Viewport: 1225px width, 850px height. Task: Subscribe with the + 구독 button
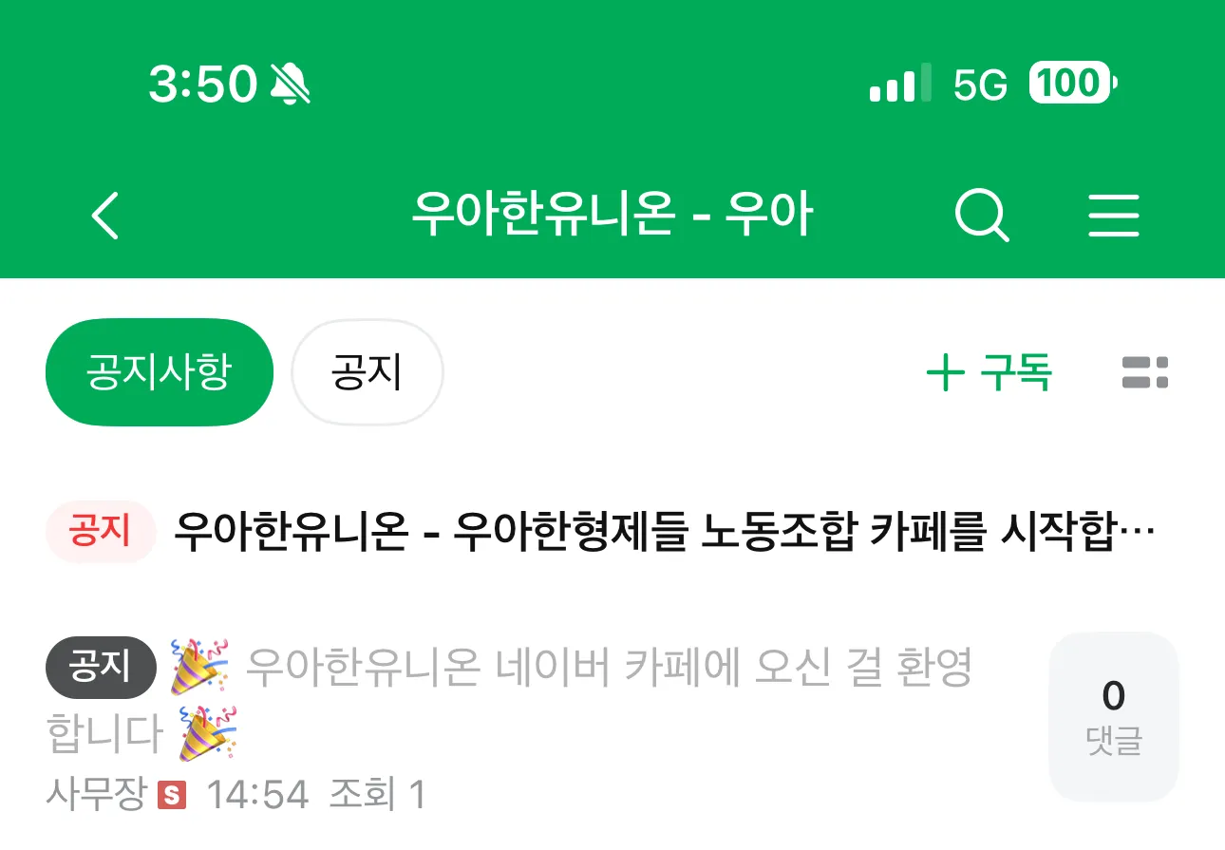click(989, 372)
